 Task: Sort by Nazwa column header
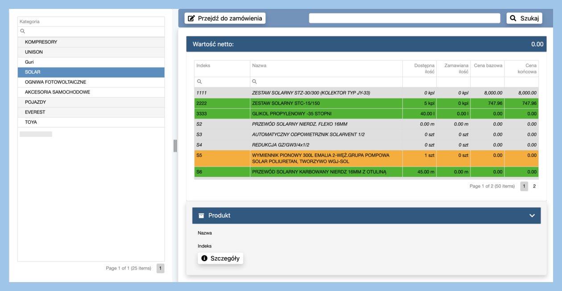tap(259, 66)
